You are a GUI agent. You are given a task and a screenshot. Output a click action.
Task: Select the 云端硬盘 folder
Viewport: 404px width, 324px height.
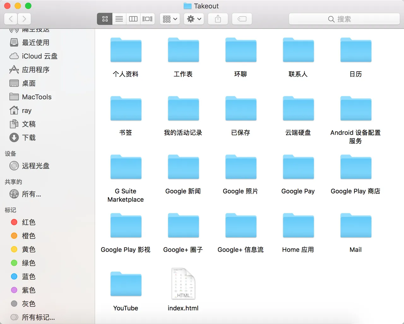[x=298, y=109]
